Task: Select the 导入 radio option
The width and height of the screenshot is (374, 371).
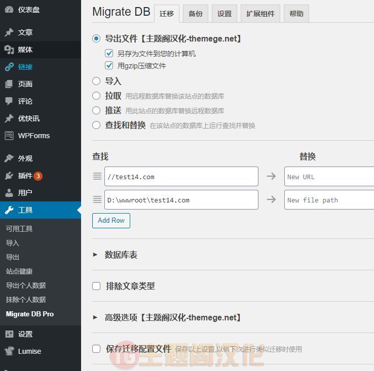Action: (x=96, y=81)
